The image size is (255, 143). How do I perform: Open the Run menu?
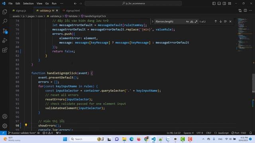pos(54,4)
